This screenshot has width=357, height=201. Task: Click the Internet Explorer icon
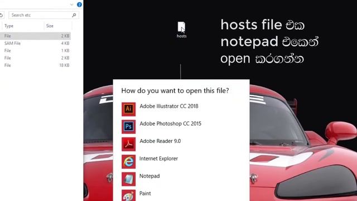pyautogui.click(x=128, y=161)
